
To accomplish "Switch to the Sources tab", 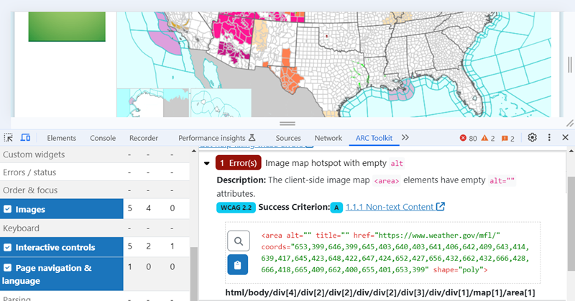I will 288,138.
